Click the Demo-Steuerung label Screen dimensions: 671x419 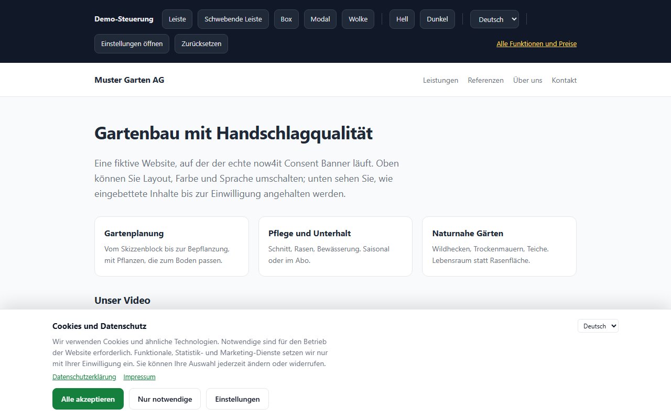coord(124,19)
